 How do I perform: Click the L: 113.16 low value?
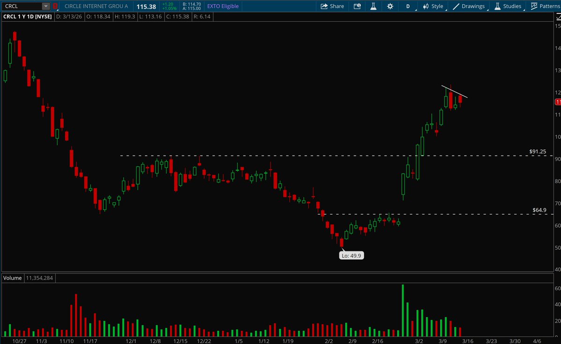pyautogui.click(x=150, y=16)
